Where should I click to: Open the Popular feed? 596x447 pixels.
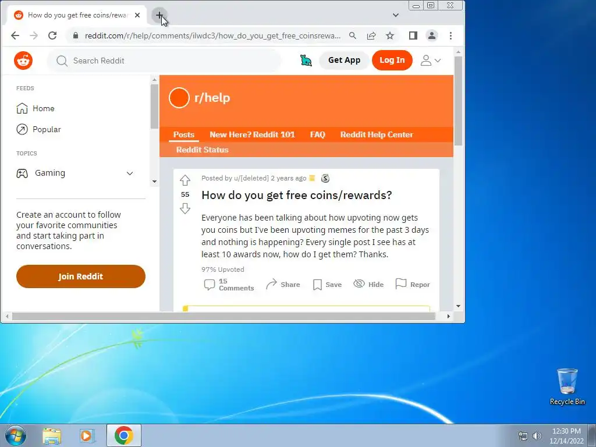(38, 129)
